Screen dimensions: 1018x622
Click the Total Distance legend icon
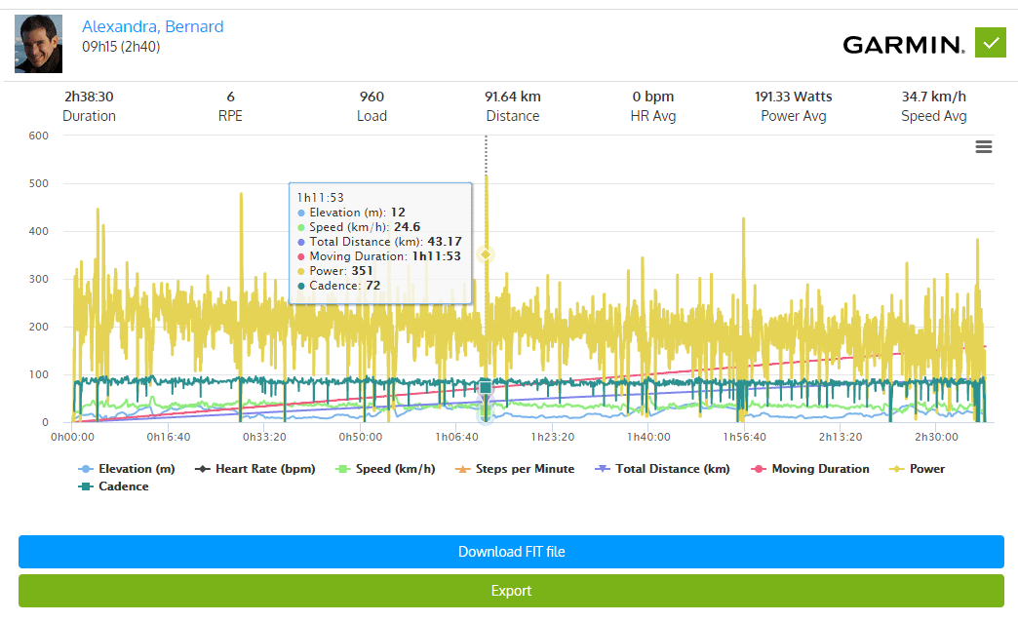605,468
